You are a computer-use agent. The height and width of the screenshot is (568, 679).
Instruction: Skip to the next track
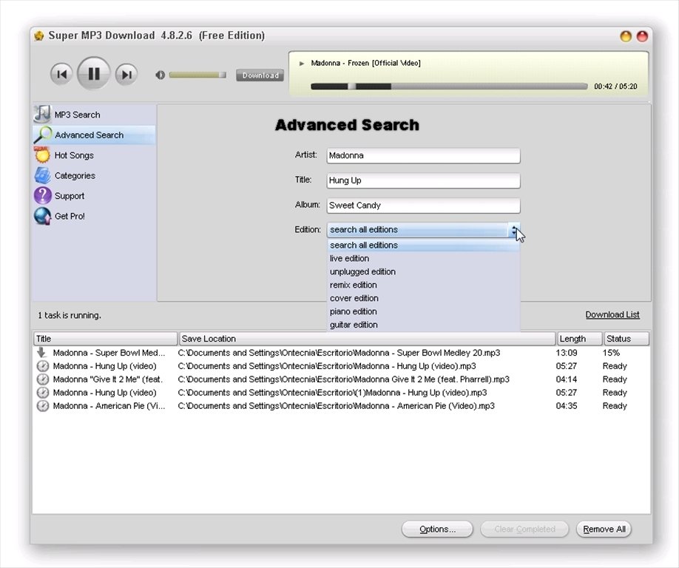click(x=126, y=75)
